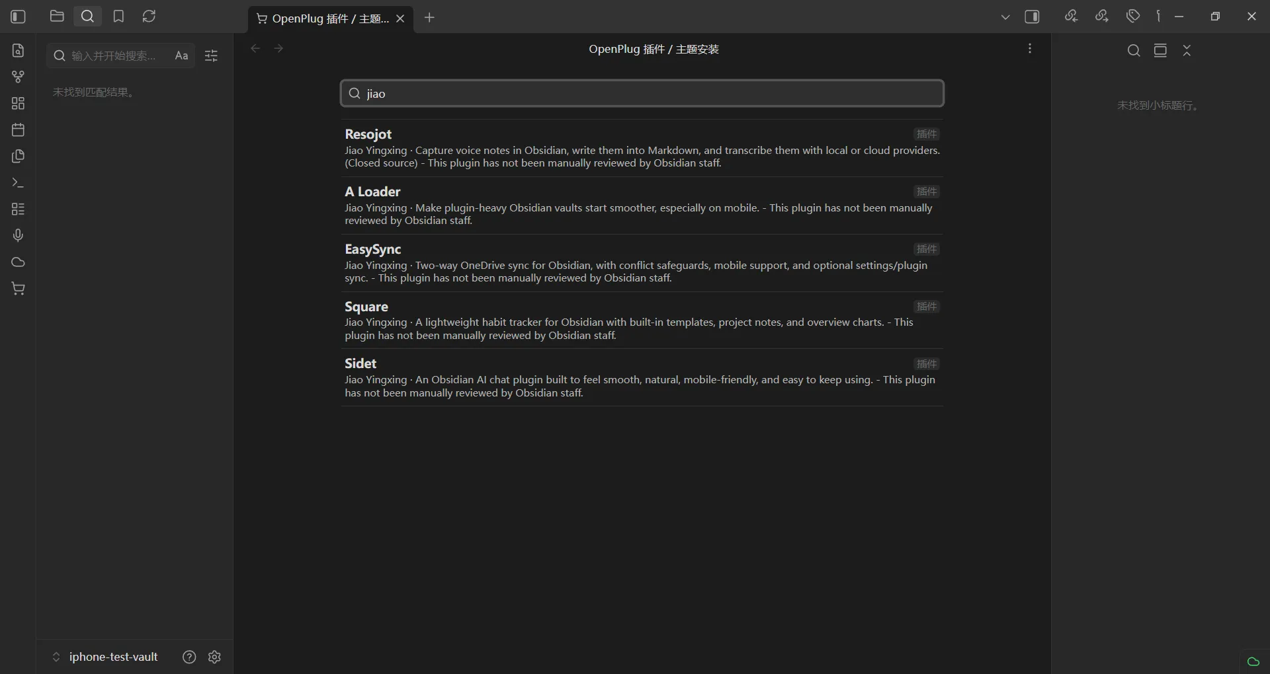Click the 插件 badge on the Sidet row
Viewport: 1270px width, 674px height.
pos(927,364)
